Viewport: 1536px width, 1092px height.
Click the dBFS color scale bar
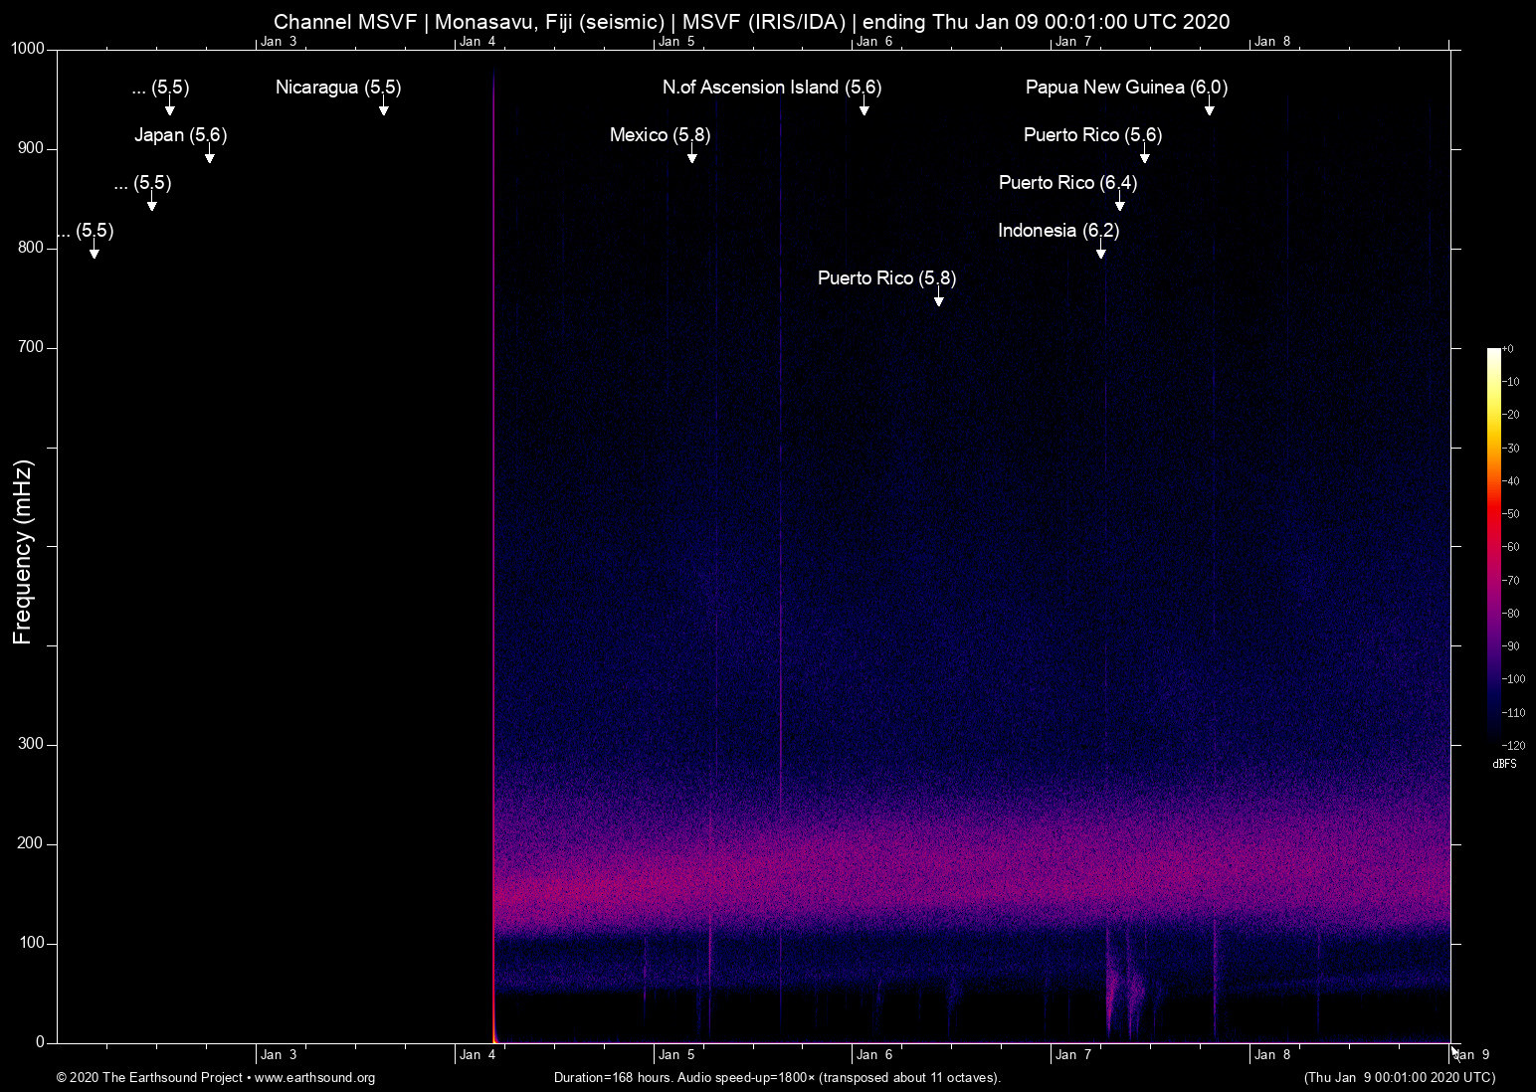[1493, 546]
